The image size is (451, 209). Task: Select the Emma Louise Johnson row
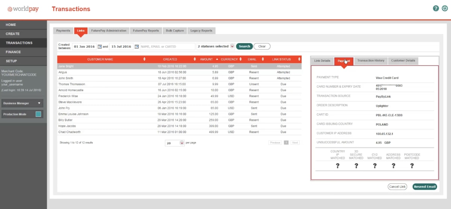click(x=179, y=114)
